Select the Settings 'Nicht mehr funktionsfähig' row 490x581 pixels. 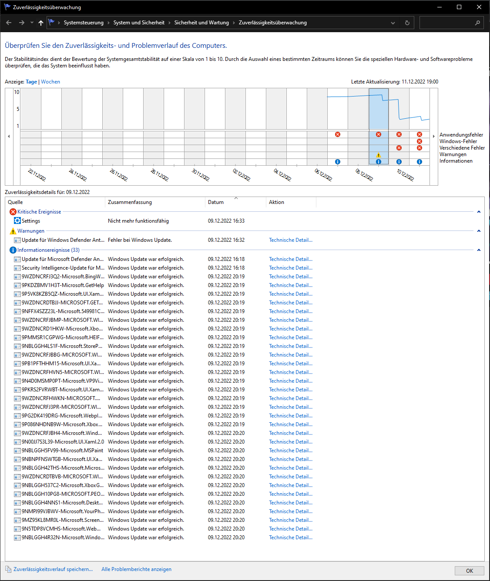(x=244, y=221)
